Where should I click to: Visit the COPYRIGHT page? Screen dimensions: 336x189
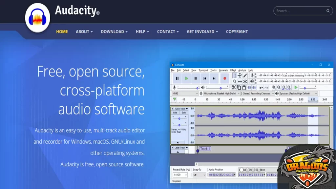237,31
